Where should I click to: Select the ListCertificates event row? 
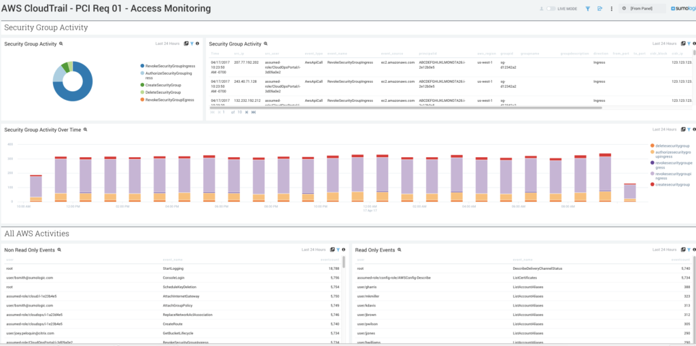tap(524, 277)
